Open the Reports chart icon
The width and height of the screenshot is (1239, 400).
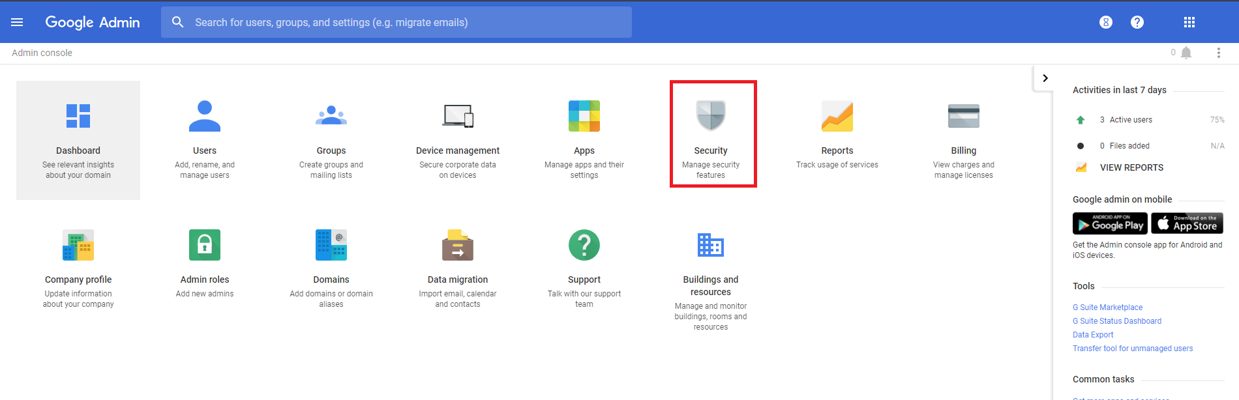click(x=837, y=116)
